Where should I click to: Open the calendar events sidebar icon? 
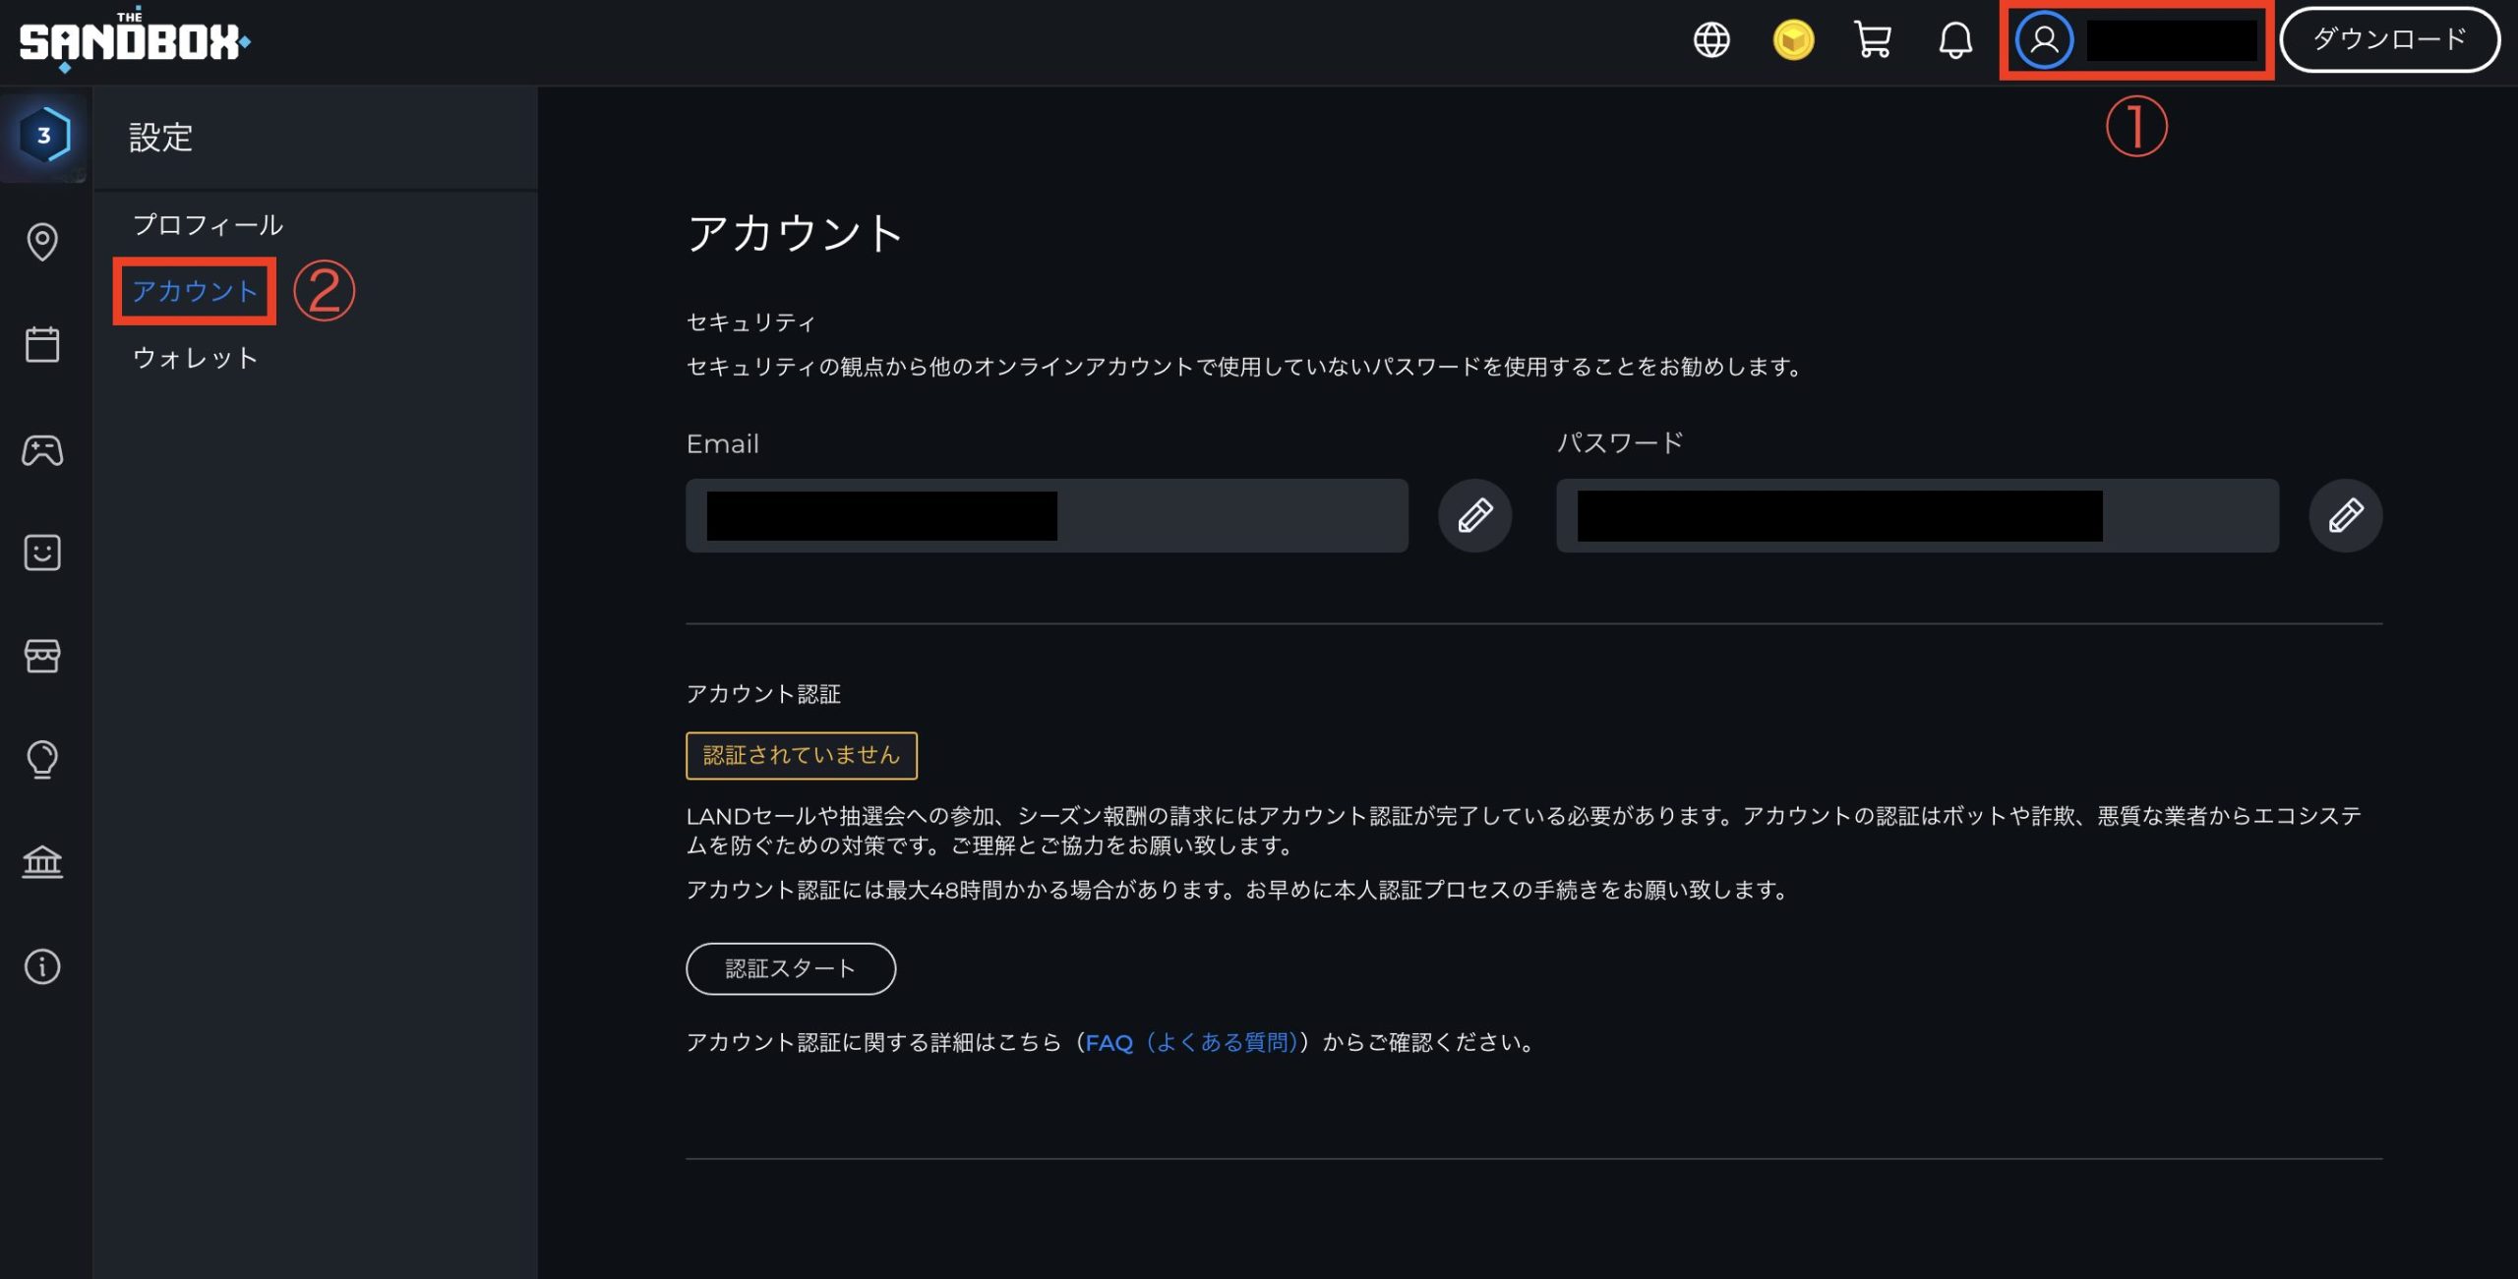click(x=42, y=345)
